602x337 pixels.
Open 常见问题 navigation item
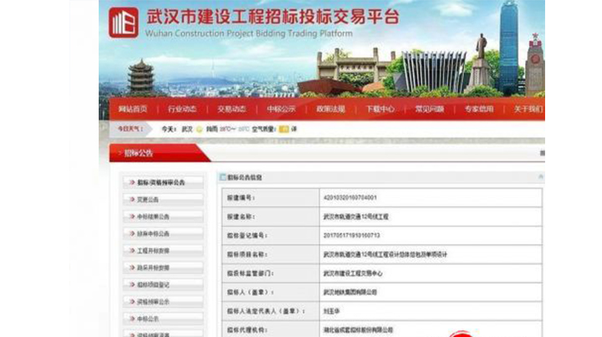(x=430, y=109)
